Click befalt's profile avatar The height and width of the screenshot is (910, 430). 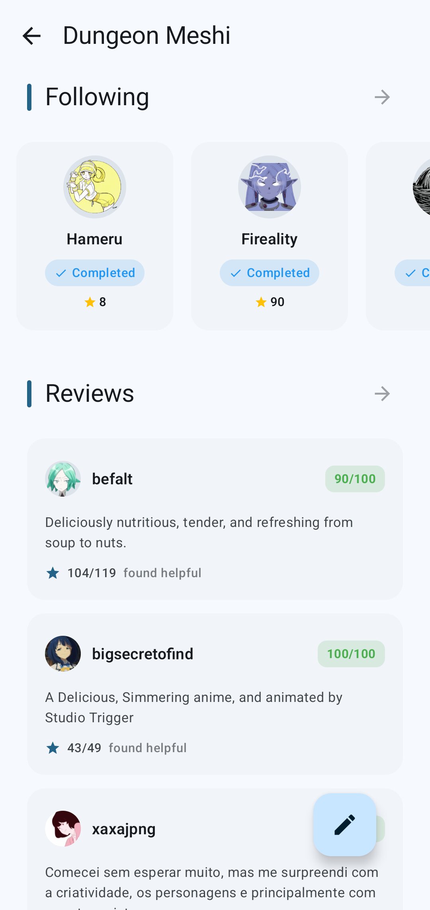click(63, 479)
